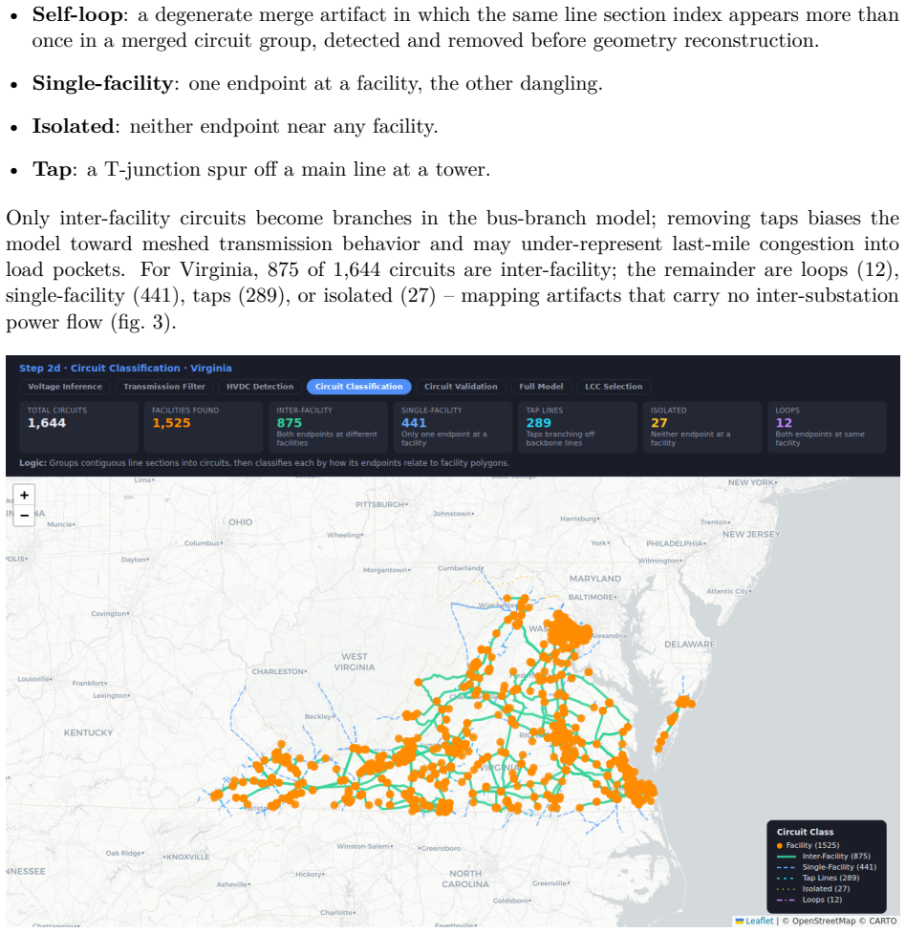
Task: Click the Total Circuits 1,644 stat card
Action: (x=78, y=427)
